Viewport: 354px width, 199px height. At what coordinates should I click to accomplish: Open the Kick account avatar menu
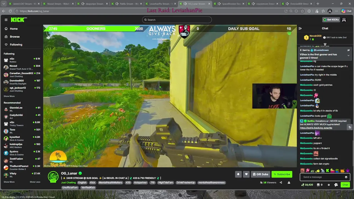click(x=344, y=20)
